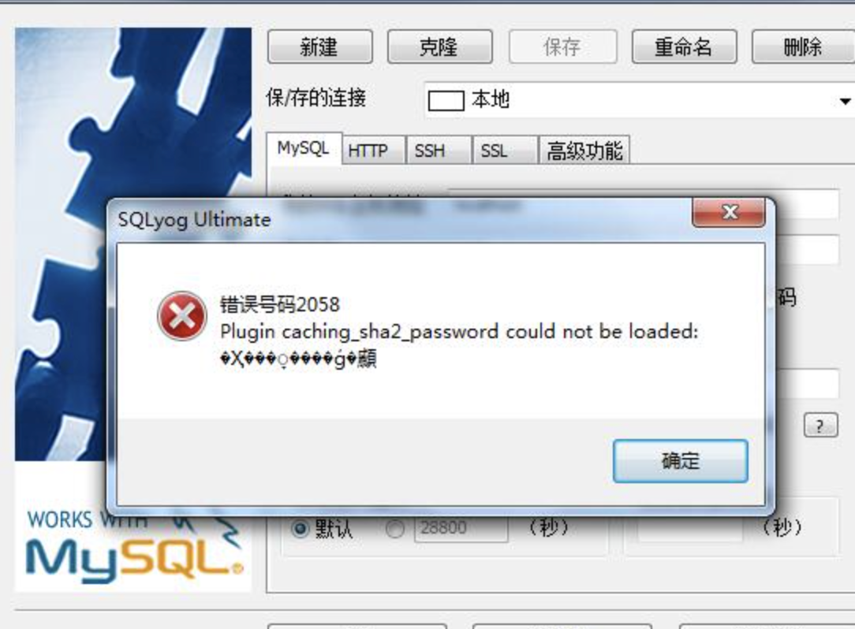Screen dimensions: 855x629
Task: Open the saved connections dropdown arrow
Action: coord(845,101)
